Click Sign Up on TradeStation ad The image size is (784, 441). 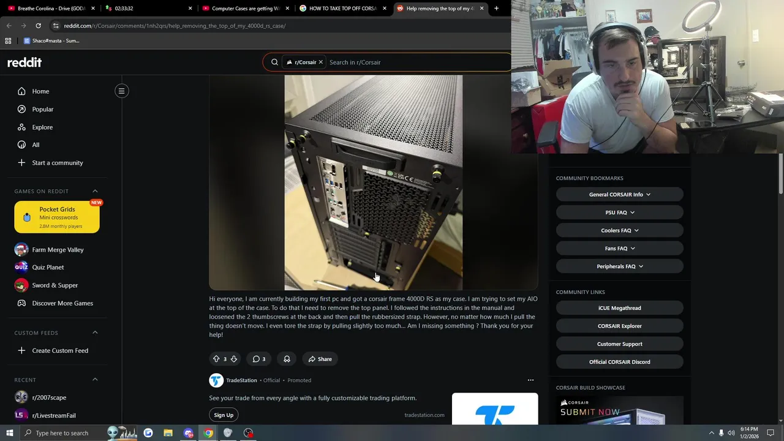click(x=224, y=415)
